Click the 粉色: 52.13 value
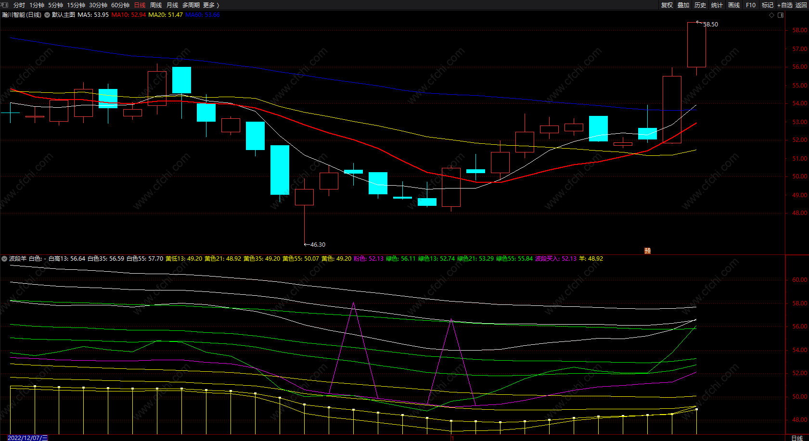The height and width of the screenshot is (441, 809). point(369,259)
